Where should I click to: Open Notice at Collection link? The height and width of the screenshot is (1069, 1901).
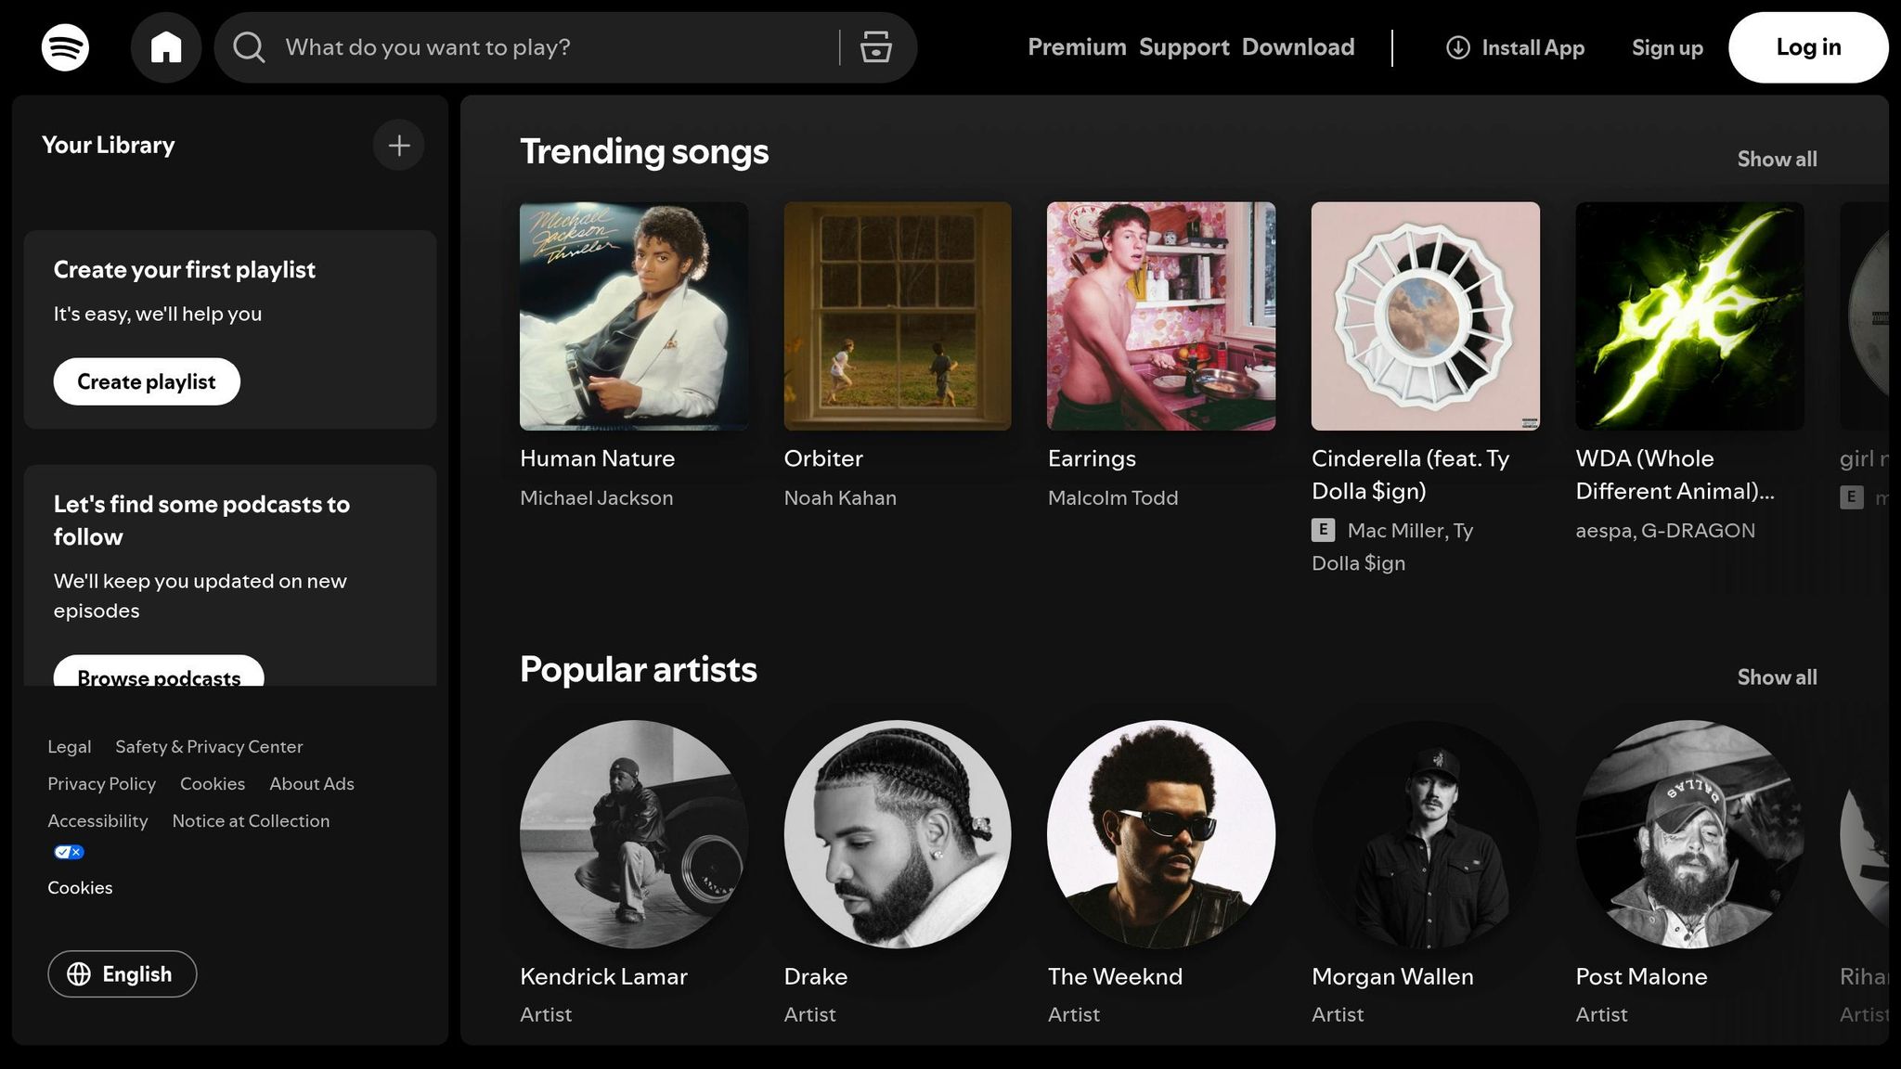(251, 821)
